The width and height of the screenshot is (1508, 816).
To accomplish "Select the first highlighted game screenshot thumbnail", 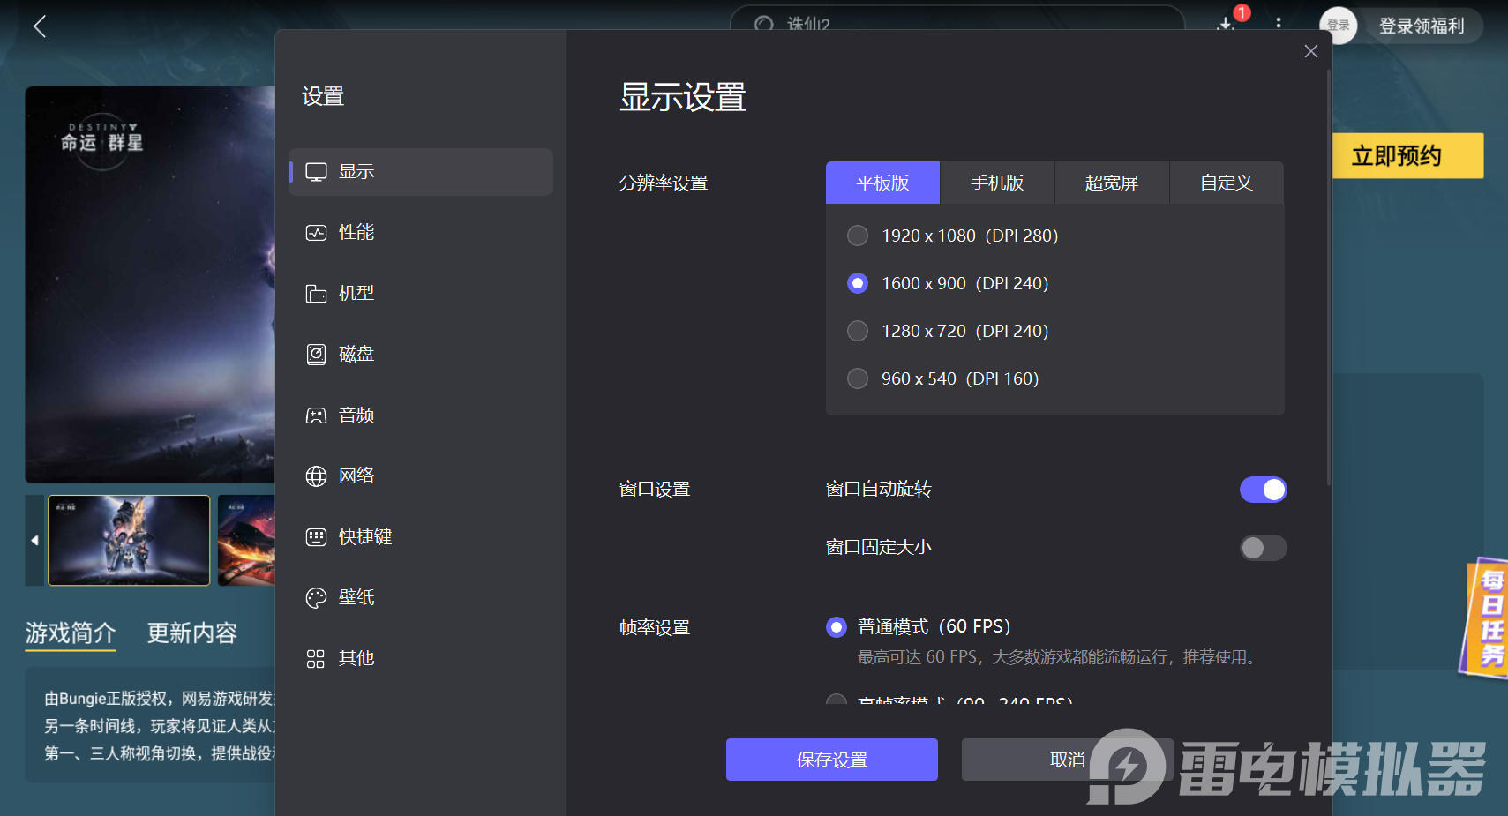I will (x=129, y=540).
